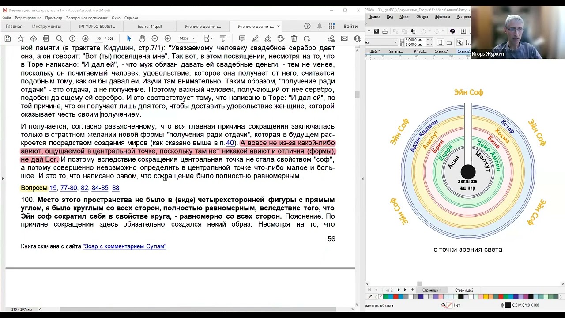The image size is (565, 318).
Task: Zoom out with the minus icon in Acrobat
Action: tap(154, 38)
